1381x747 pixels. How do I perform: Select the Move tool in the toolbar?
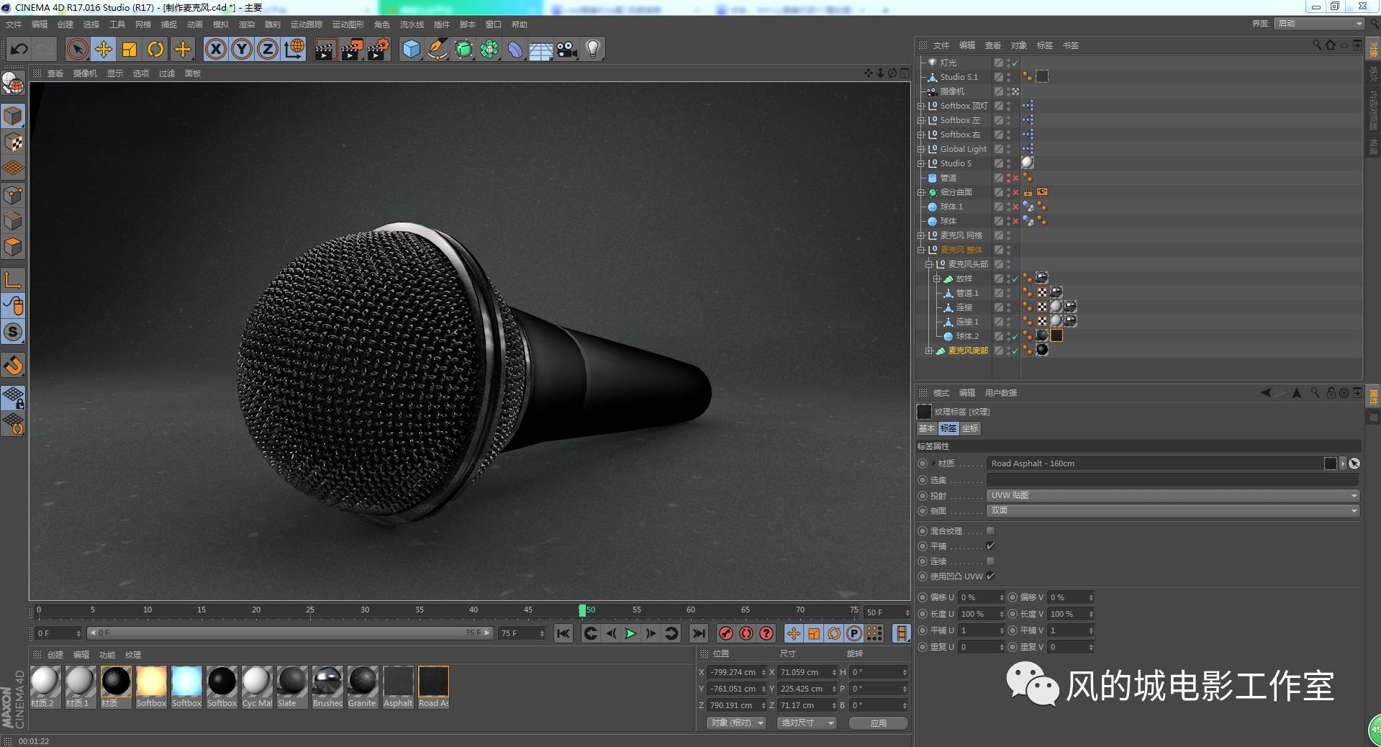103,49
